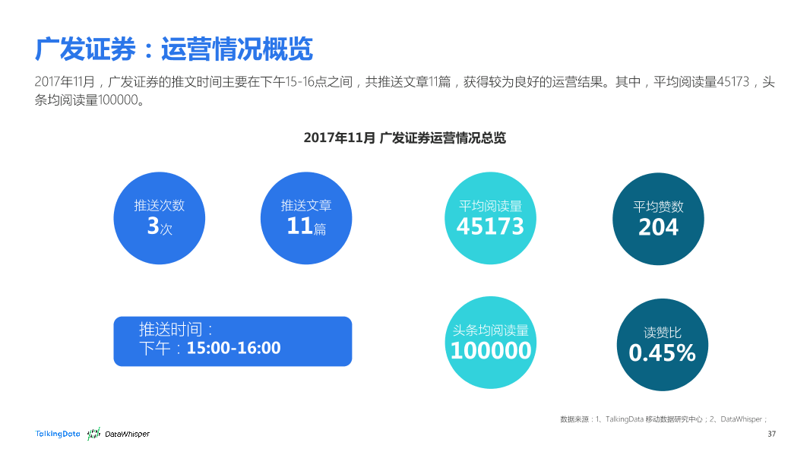Click the value 100000 in the circle
The width and height of the screenshot is (810, 455).
coord(491,351)
